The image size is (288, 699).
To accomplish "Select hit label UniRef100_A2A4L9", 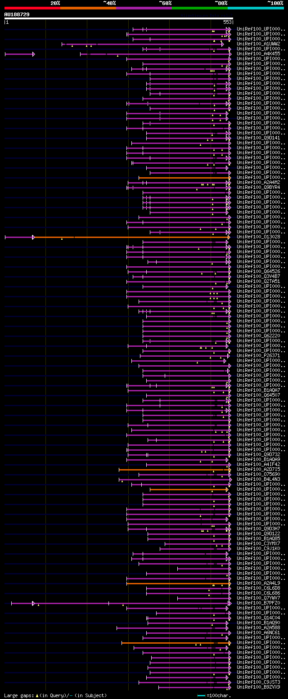I will (258, 583).
